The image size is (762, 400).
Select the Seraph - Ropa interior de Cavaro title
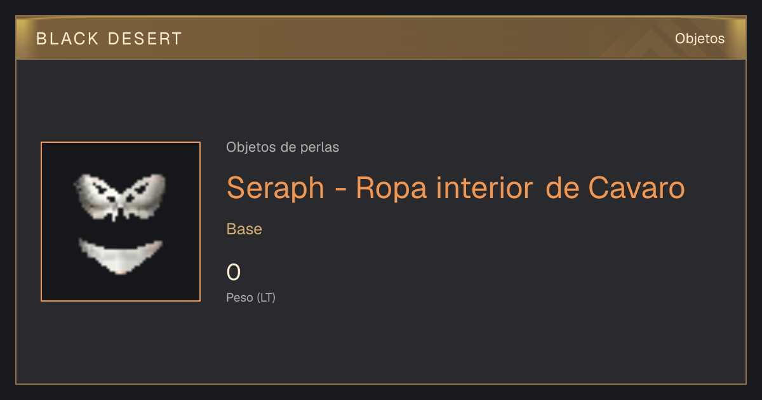tap(455, 188)
